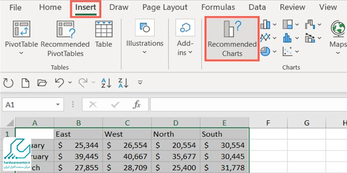
Task: Click inside the formula bar
Action: 249,105
